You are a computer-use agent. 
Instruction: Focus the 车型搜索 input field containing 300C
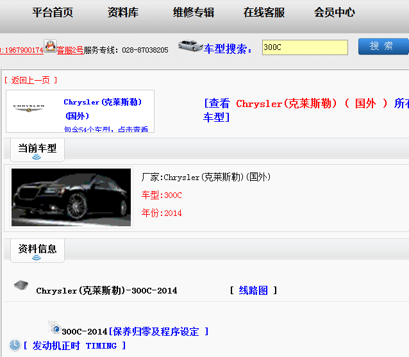[305, 47]
